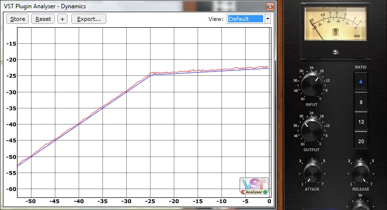Select ratio 8 button

click(361, 102)
